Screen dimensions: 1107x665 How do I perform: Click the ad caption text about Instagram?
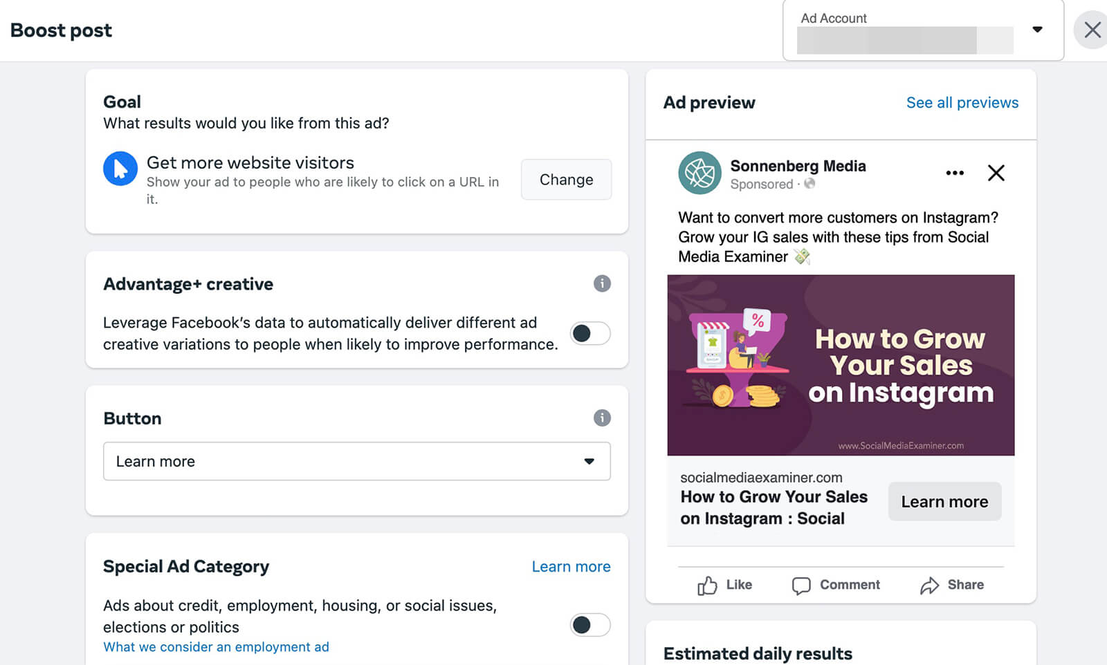click(x=838, y=237)
